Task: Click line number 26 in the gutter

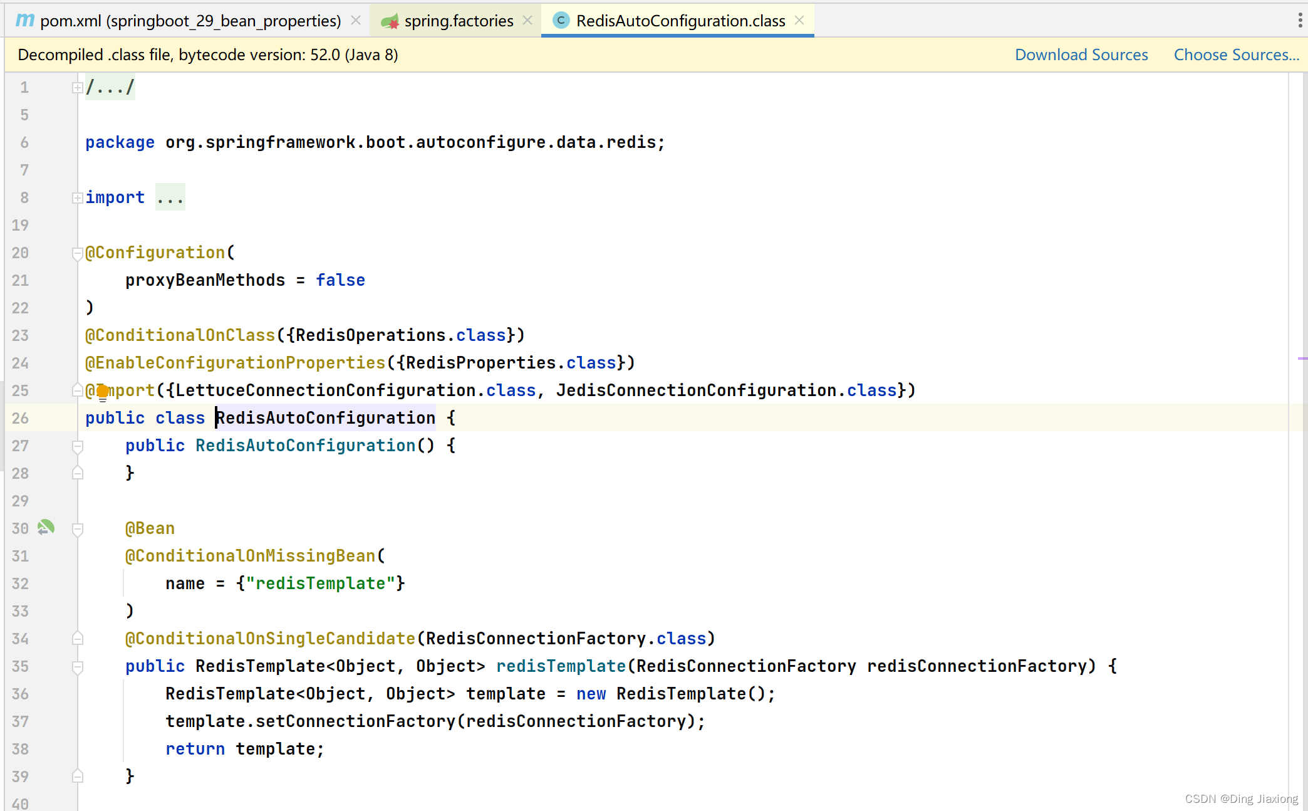Action: pos(20,418)
